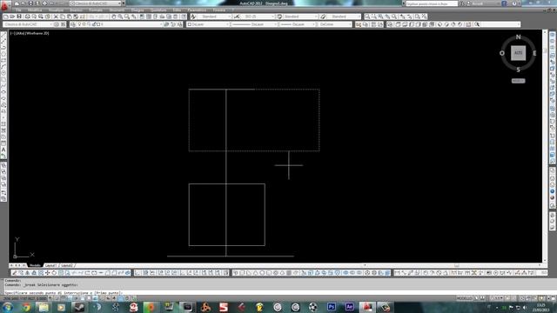Click Open file icon in Standard toolbar
Viewport: 557px width, 313px height.
pos(12,17)
